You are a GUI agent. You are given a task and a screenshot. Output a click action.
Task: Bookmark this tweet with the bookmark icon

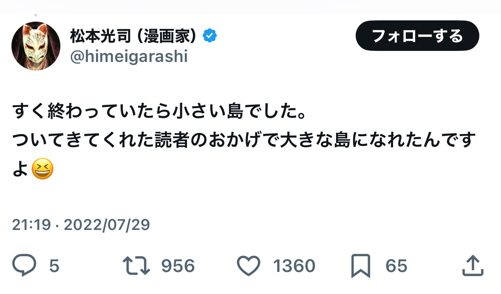coord(361,266)
